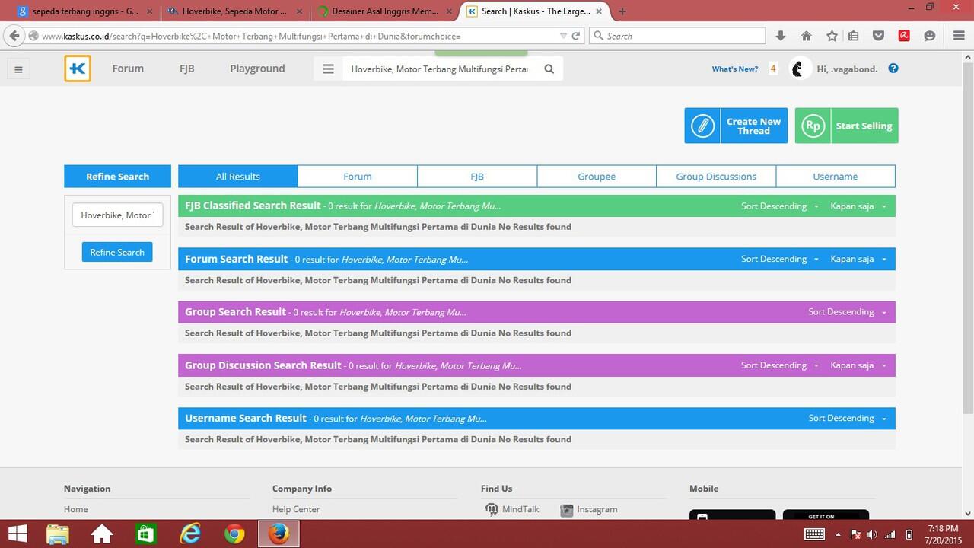Click the Refine Search keyword input field
This screenshot has width=974, height=548.
pyautogui.click(x=117, y=215)
